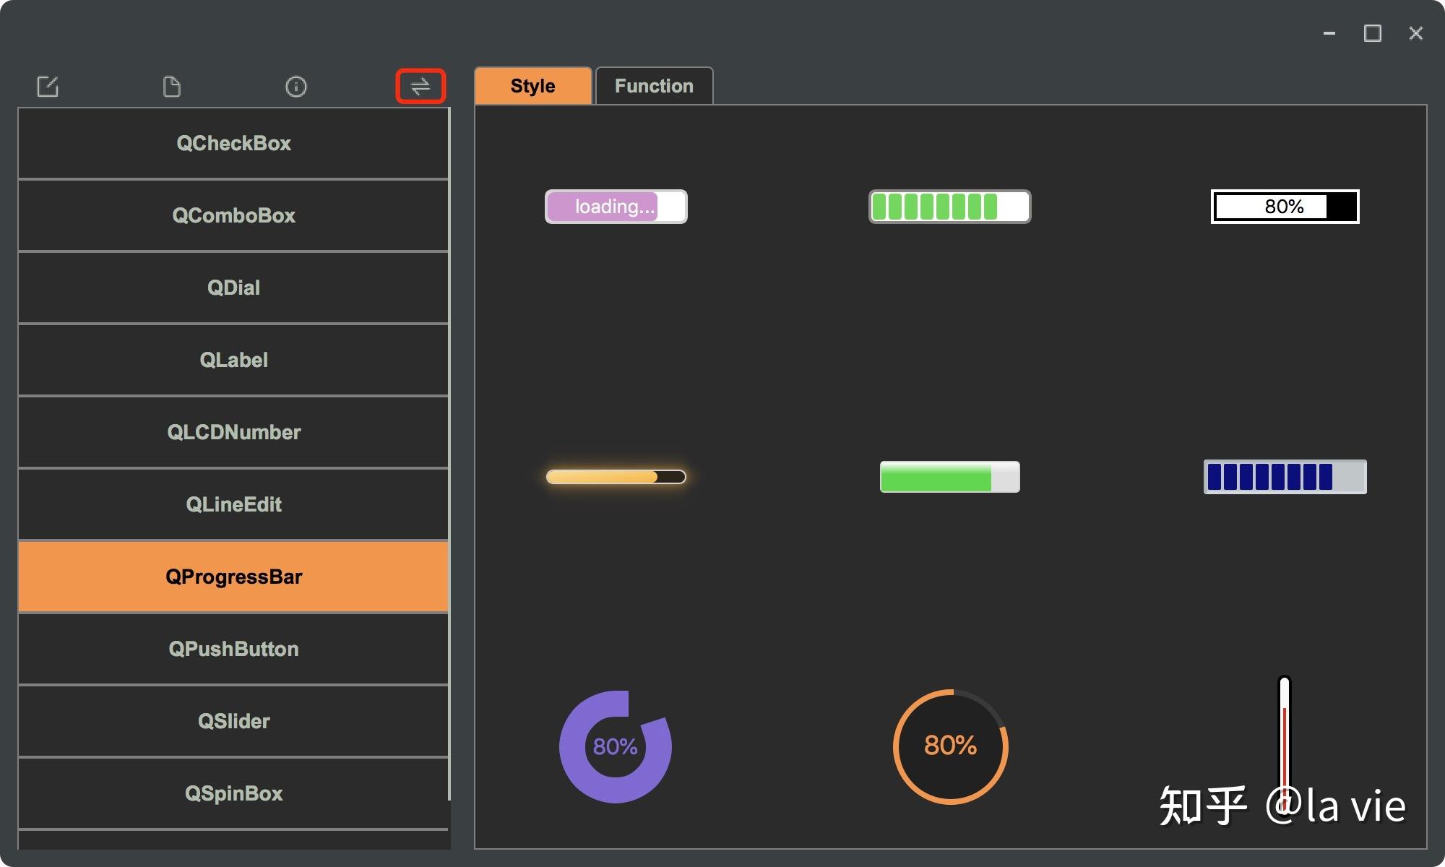Click the loading... progress bar
The height and width of the screenshot is (867, 1445).
tap(616, 207)
